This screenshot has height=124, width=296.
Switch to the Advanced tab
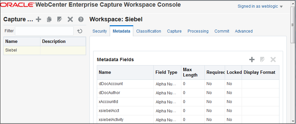(244, 31)
